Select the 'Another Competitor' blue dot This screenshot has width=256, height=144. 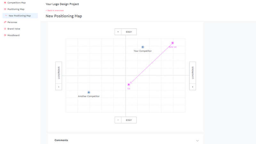pyautogui.click(x=89, y=92)
